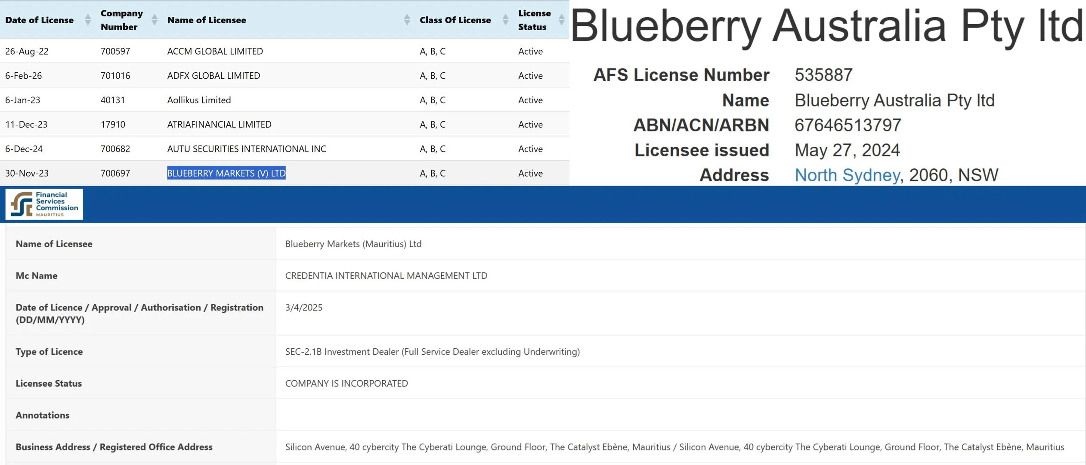Click company number 40131
1086x465 pixels.
click(113, 100)
